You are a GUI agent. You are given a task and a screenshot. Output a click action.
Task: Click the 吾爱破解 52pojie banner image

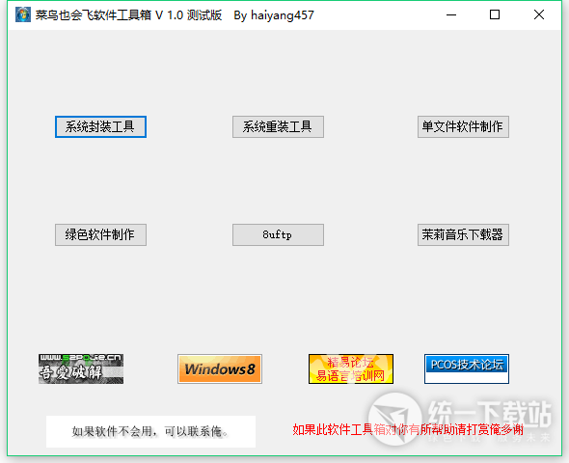click(x=81, y=369)
